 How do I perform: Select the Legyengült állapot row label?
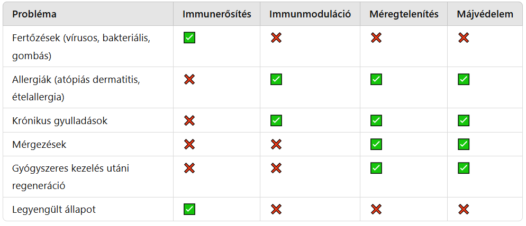(54, 209)
